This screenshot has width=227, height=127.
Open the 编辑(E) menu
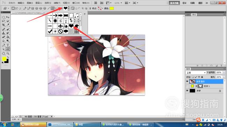[x=21, y=3]
